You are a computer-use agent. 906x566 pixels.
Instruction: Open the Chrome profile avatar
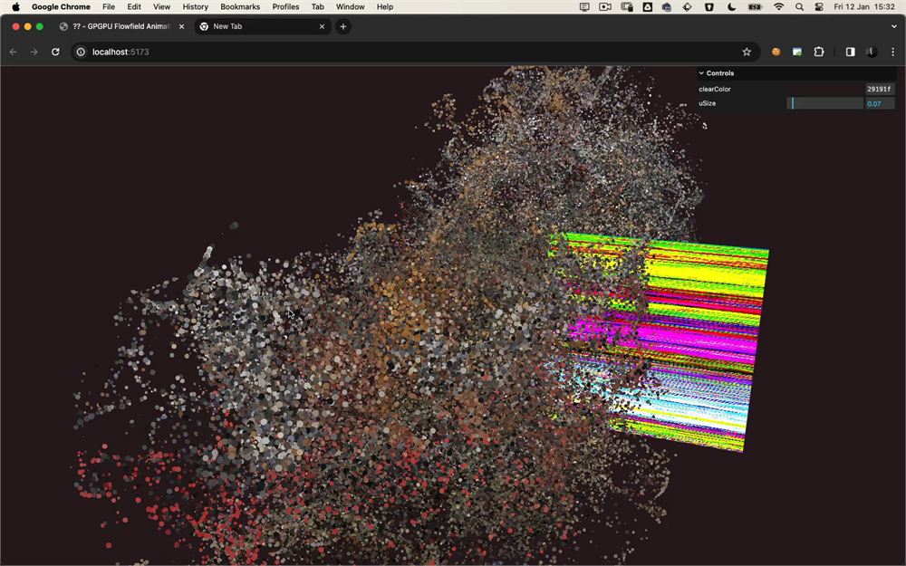click(872, 52)
